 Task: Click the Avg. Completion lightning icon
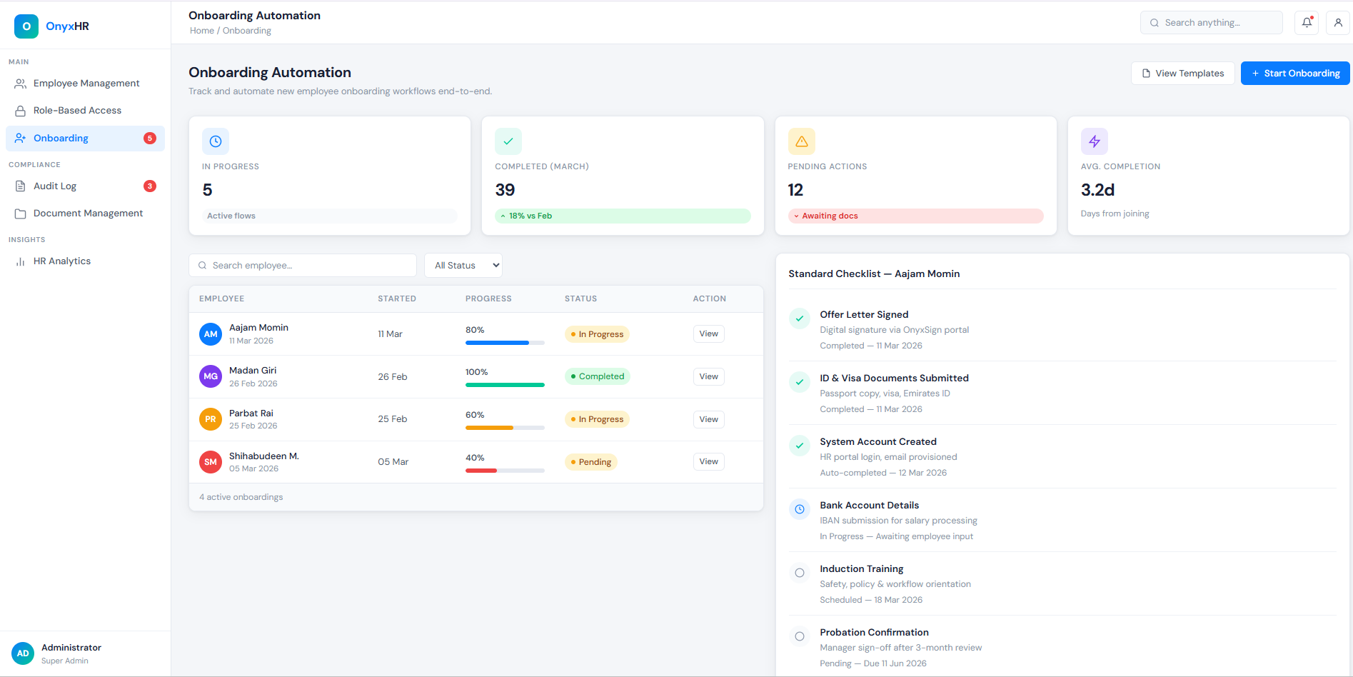point(1094,141)
